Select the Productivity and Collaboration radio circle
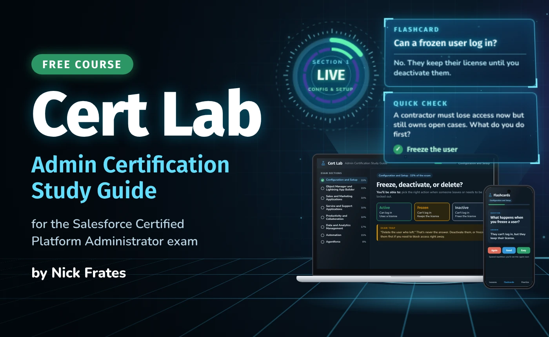The width and height of the screenshot is (549, 337). click(322, 217)
